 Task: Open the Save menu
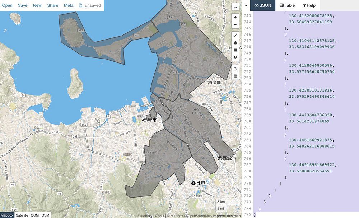(23, 5)
